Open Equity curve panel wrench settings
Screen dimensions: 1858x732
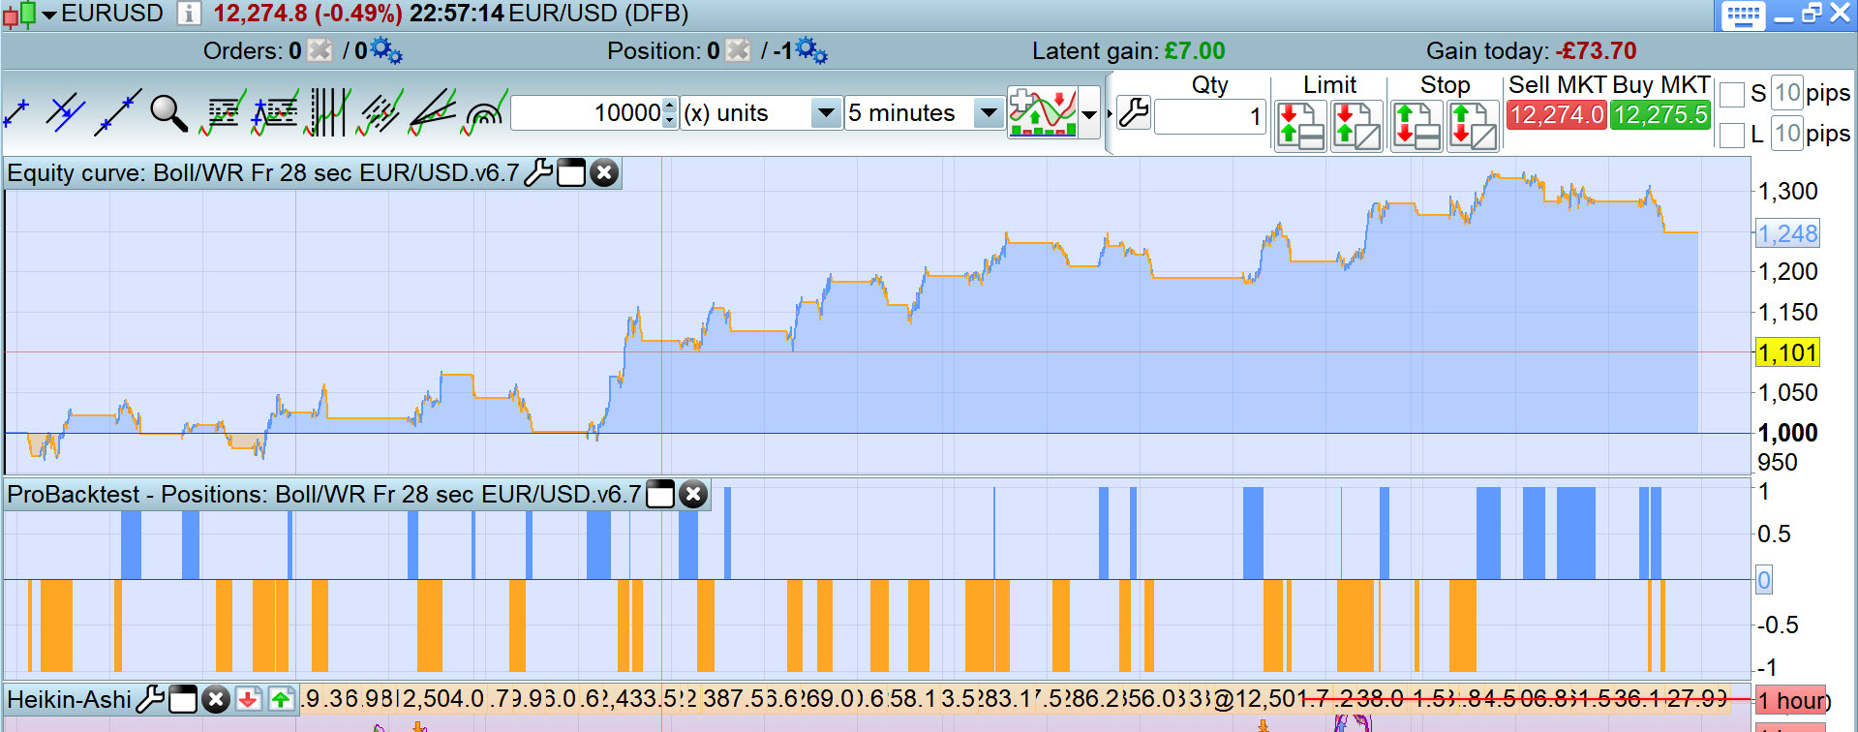pos(537,173)
